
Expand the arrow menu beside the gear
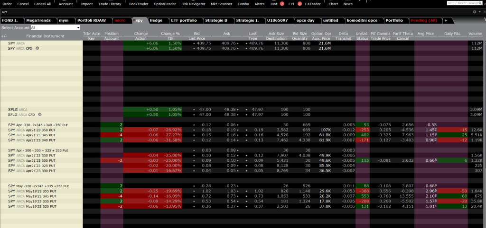tap(479, 12)
